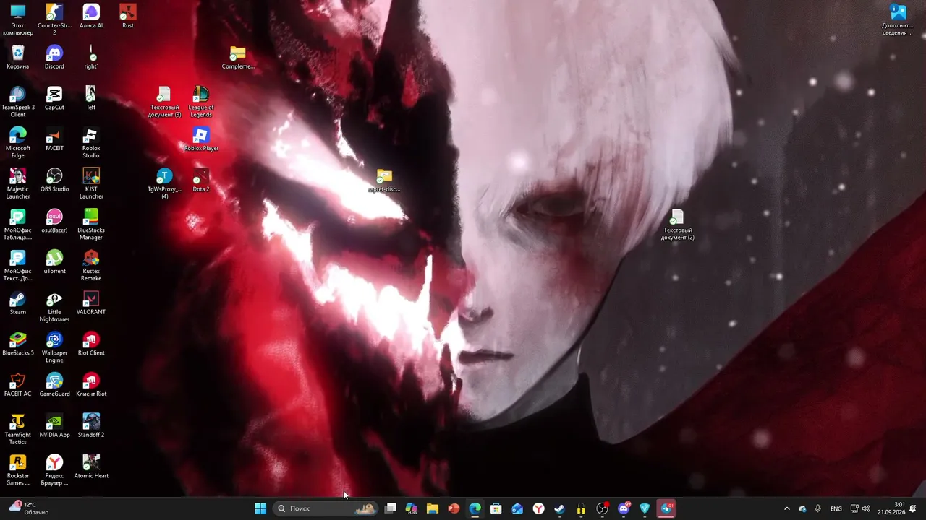Open Yandex Browser from the taskbar
The width and height of the screenshot is (926, 520).
[x=539, y=508]
